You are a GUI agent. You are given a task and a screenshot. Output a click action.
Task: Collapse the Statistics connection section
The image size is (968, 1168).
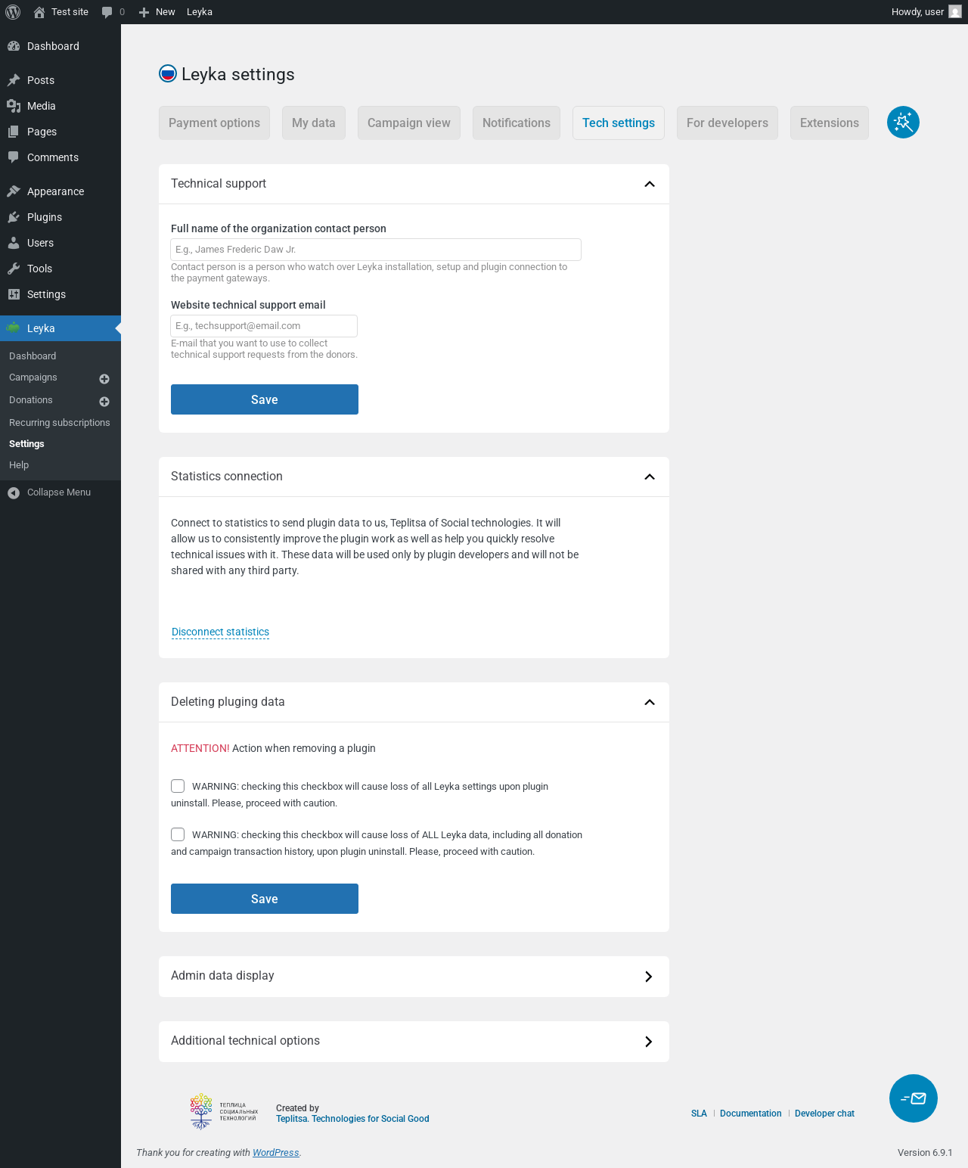(650, 477)
